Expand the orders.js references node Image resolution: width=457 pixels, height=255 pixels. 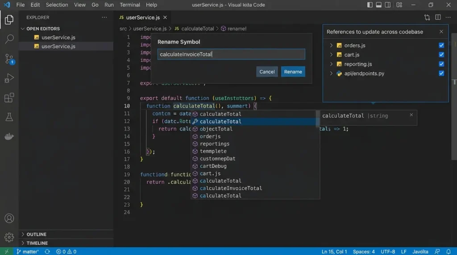[x=331, y=45]
